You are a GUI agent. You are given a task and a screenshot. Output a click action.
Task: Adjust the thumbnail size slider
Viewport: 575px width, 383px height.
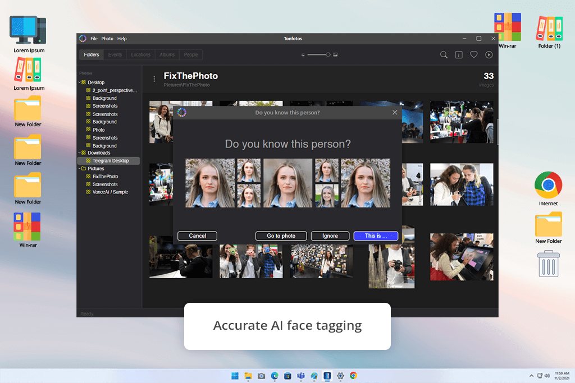[x=318, y=54]
